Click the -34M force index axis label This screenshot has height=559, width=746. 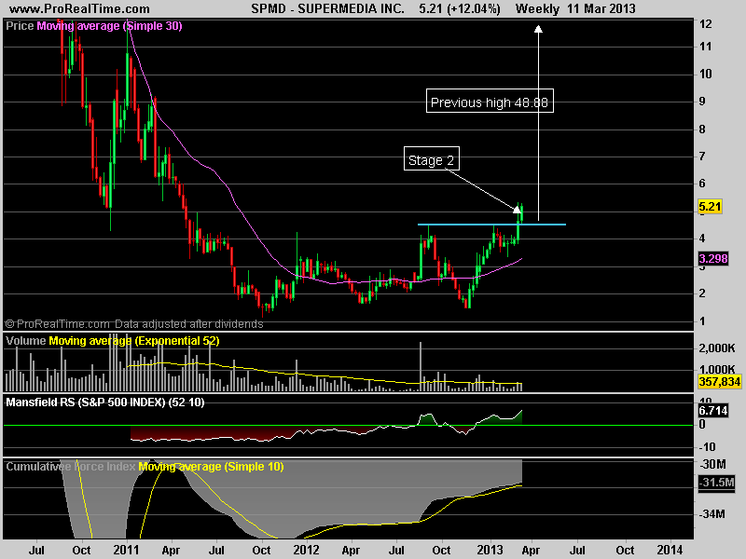(712, 514)
